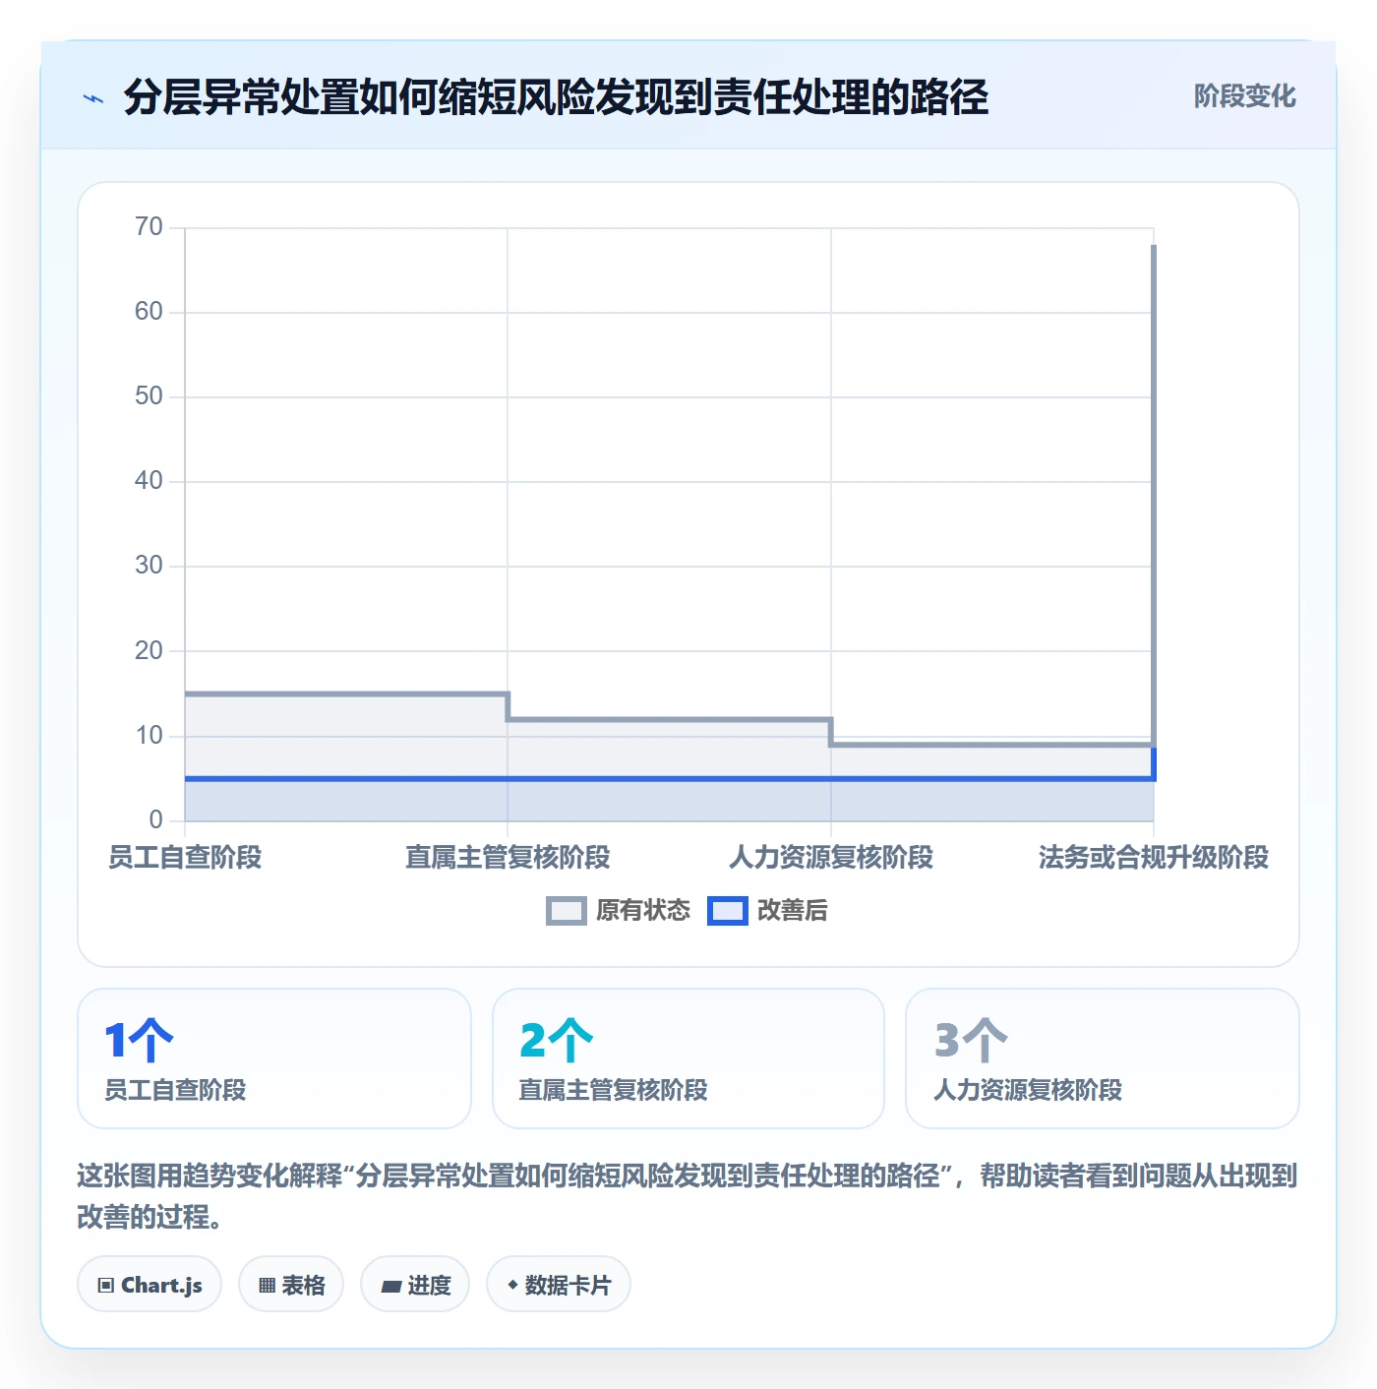Click the Chart.js chip's square icon
Viewport: 1377px width, 1389px height.
pos(106,1286)
